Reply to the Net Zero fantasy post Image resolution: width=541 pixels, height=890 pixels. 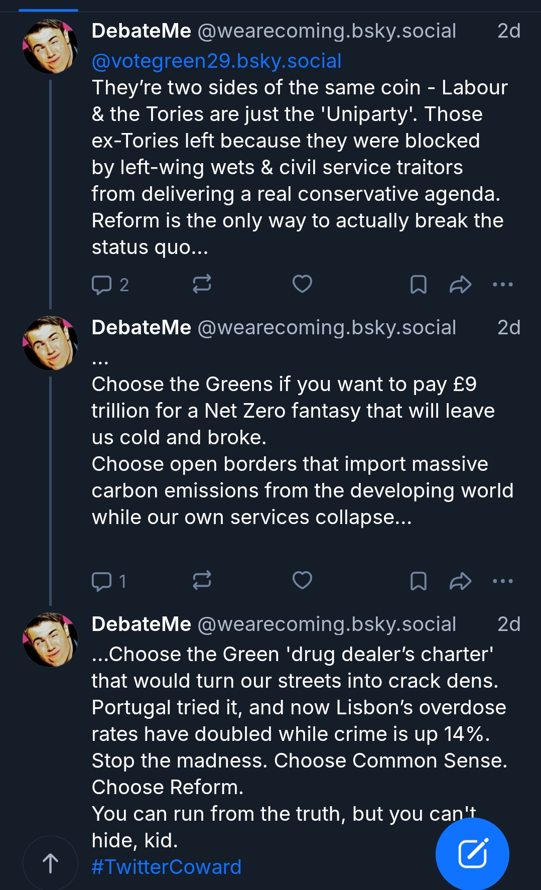click(x=102, y=581)
